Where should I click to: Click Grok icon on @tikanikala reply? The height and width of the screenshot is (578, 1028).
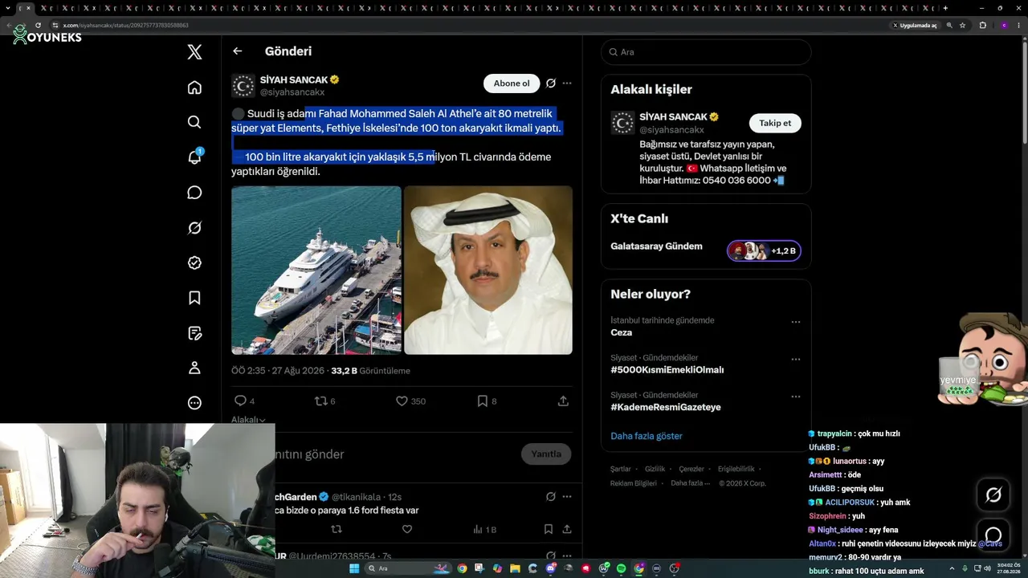(x=551, y=497)
